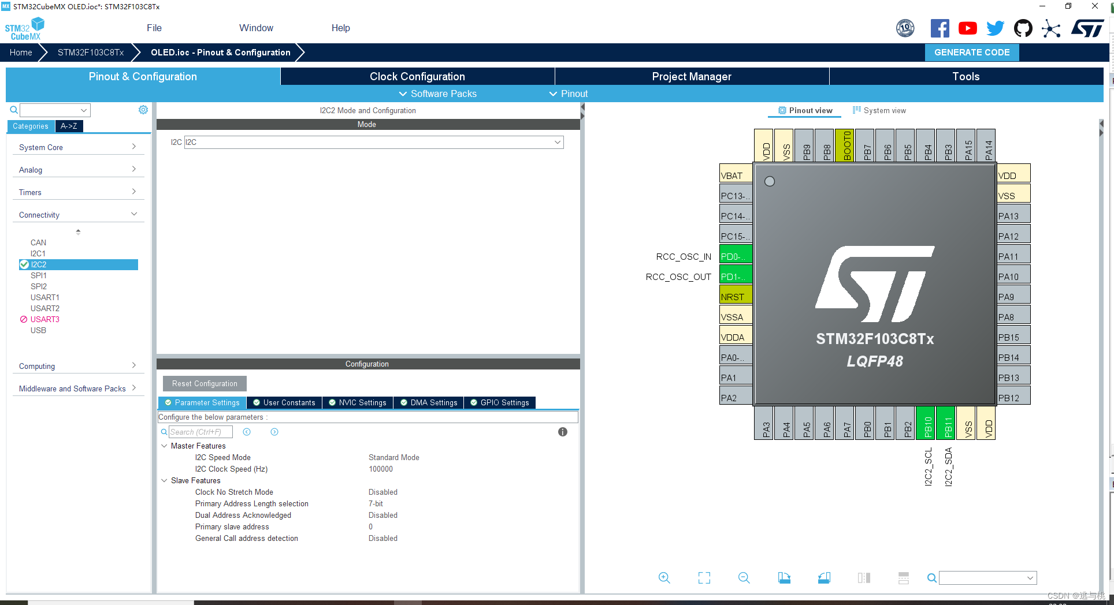Click the parameter search magnifier icon

click(164, 432)
